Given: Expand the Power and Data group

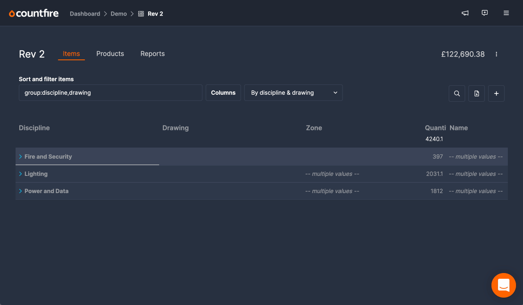Looking at the screenshot, I should coord(21,191).
